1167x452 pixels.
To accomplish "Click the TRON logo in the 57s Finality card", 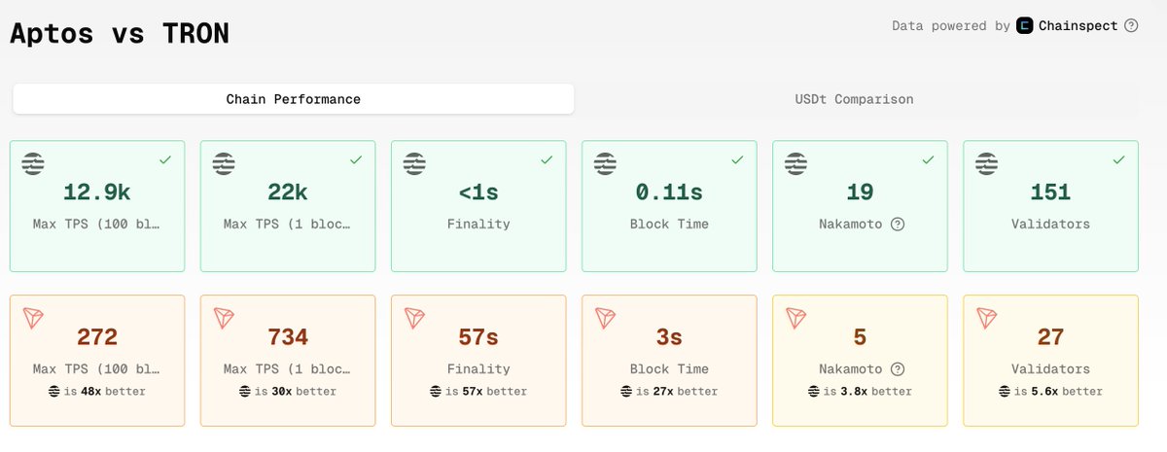I will [415, 318].
